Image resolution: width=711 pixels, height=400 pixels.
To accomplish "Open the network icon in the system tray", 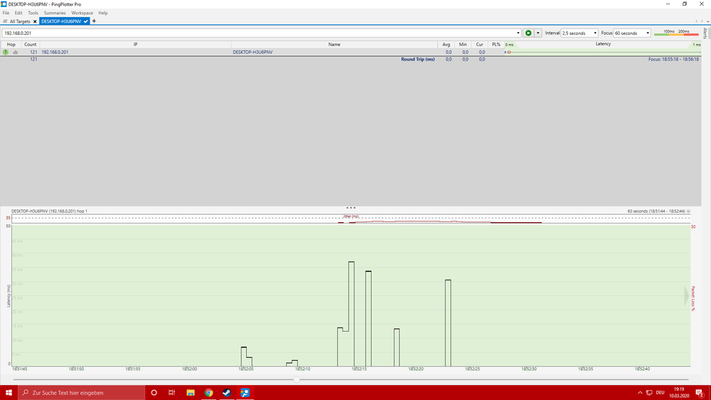I will pyautogui.click(x=649, y=393).
